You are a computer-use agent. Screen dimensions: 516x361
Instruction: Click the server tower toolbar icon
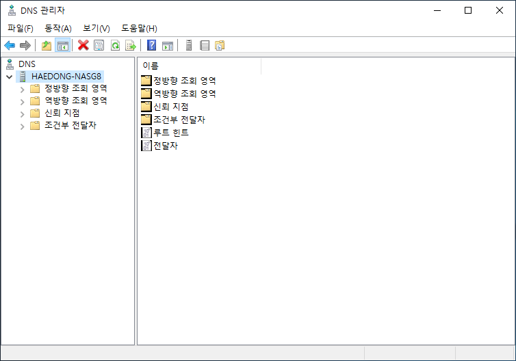point(189,45)
